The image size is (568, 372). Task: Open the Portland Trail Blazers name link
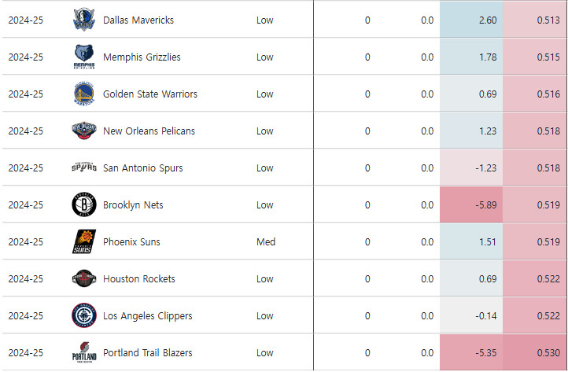pos(147,352)
